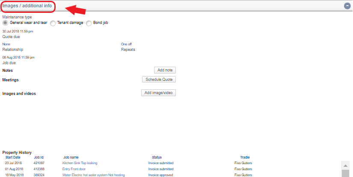The height and width of the screenshot is (177, 353).
Task: Click the Invoice approved status
Action: coord(160,175)
